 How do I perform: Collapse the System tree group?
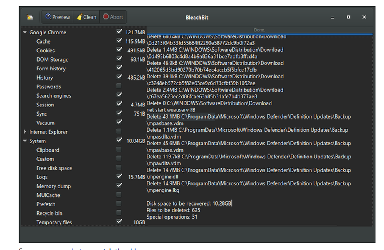25,141
